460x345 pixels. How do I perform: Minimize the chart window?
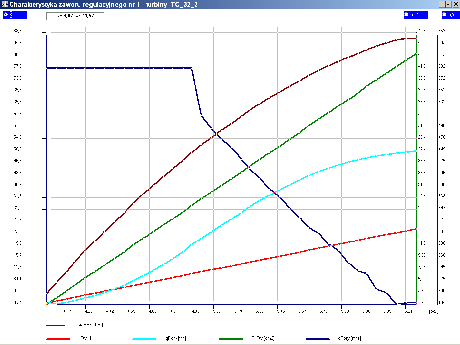[x=442, y=4]
